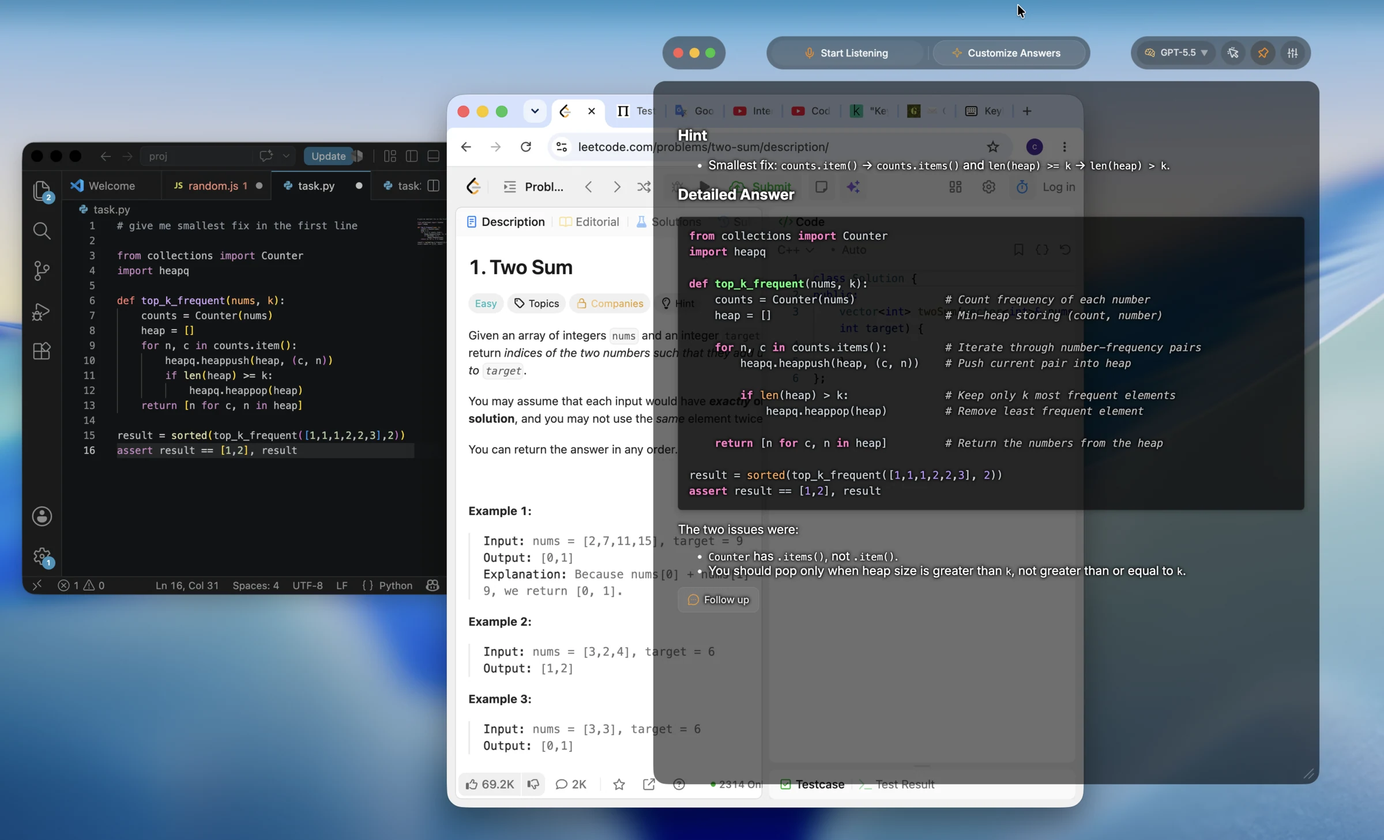Reload the LeetCode page

pyautogui.click(x=526, y=147)
